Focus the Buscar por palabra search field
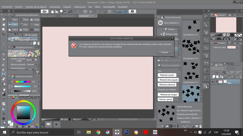 (x=169, y=65)
